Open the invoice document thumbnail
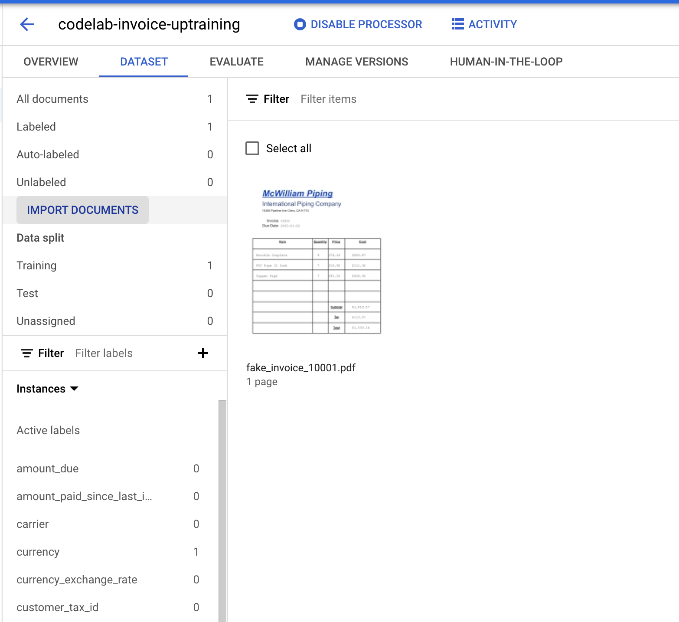The width and height of the screenshot is (679, 622). 316,260
